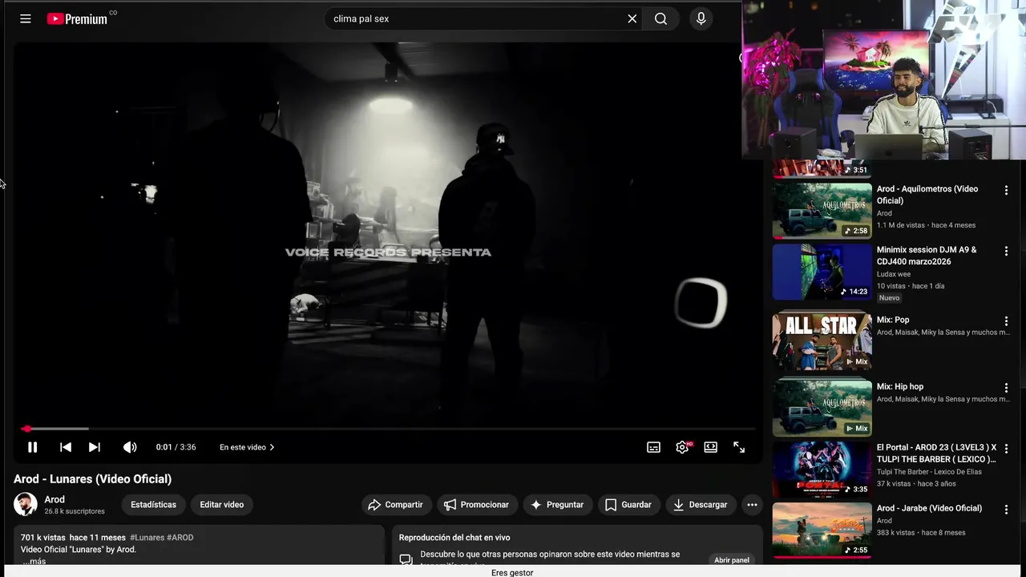Open options for Mix: Pop
The width and height of the screenshot is (1026, 577).
point(1006,321)
